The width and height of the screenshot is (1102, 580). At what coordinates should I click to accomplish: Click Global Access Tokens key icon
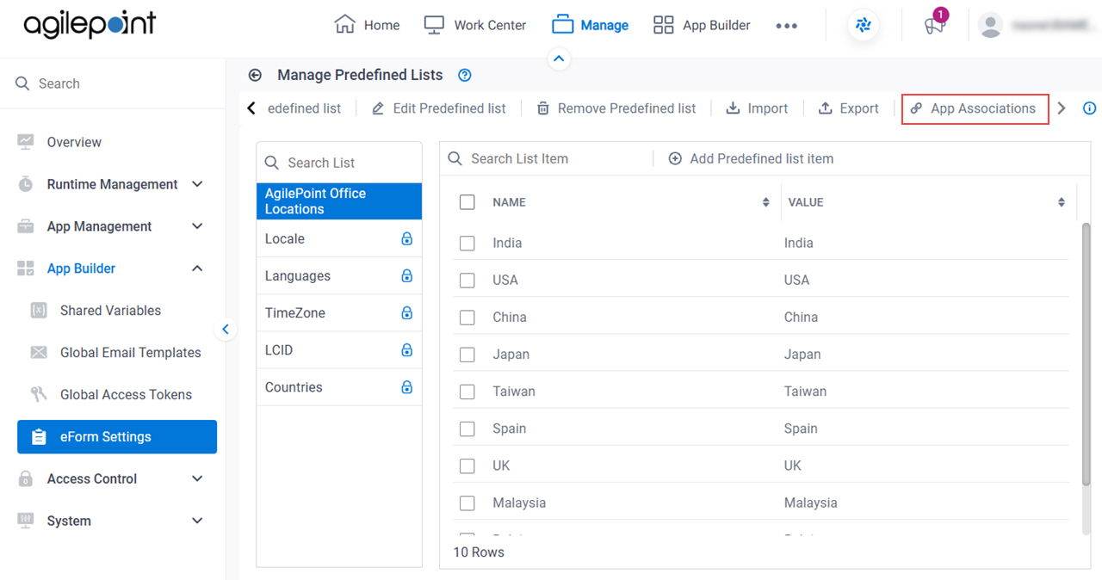point(39,395)
